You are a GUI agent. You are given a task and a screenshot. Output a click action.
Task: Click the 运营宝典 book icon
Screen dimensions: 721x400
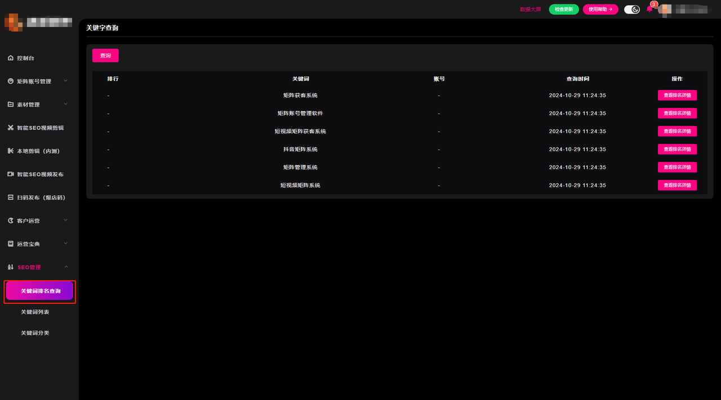click(11, 244)
